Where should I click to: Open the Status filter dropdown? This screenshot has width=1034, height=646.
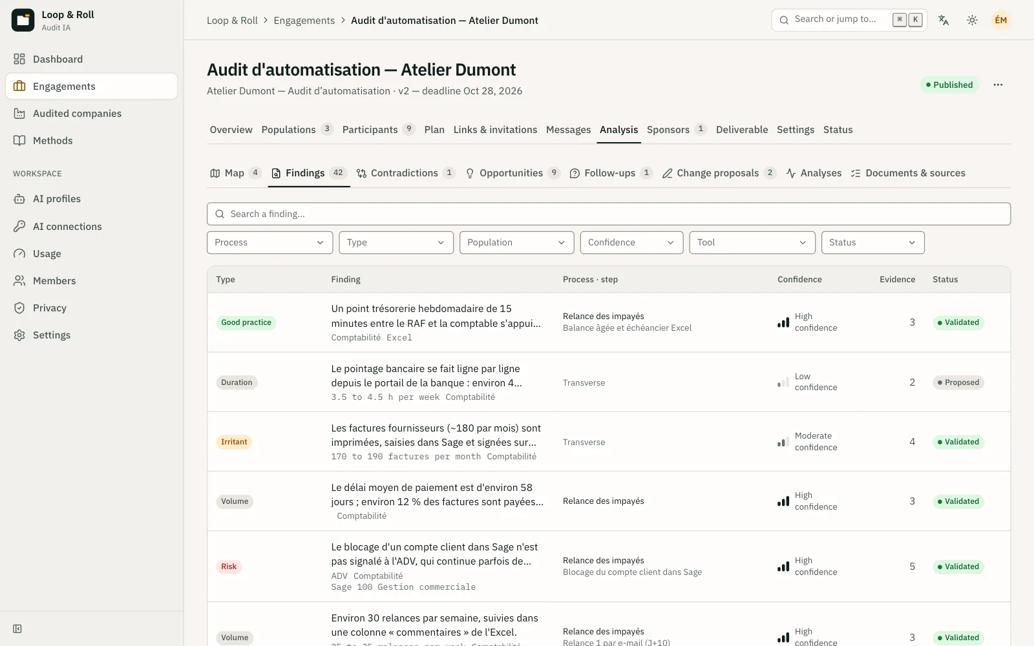873,242
